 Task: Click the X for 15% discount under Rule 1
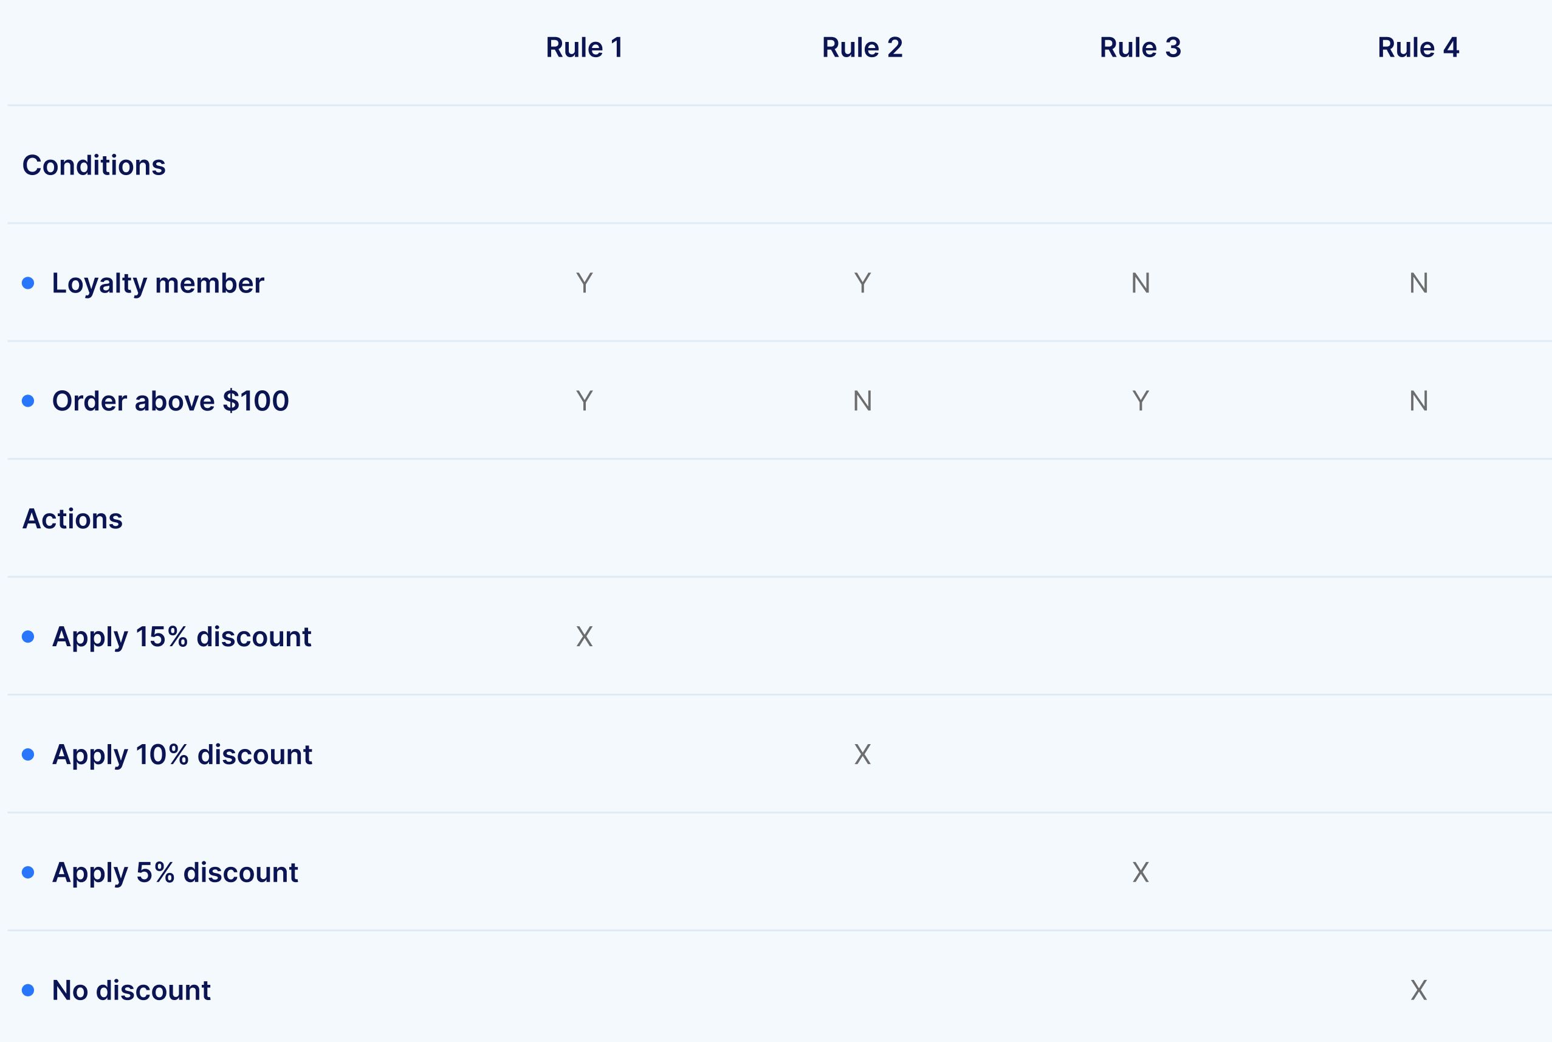(585, 637)
